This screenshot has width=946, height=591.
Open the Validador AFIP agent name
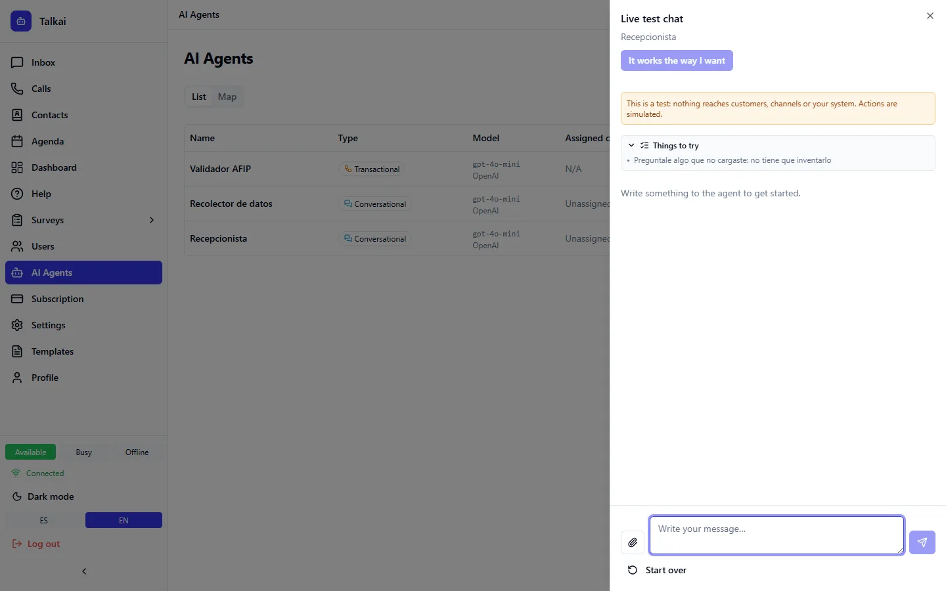click(x=220, y=169)
